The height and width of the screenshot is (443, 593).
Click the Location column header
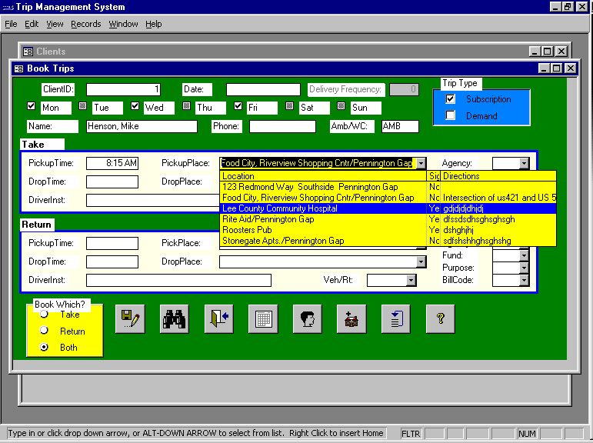[x=323, y=176]
